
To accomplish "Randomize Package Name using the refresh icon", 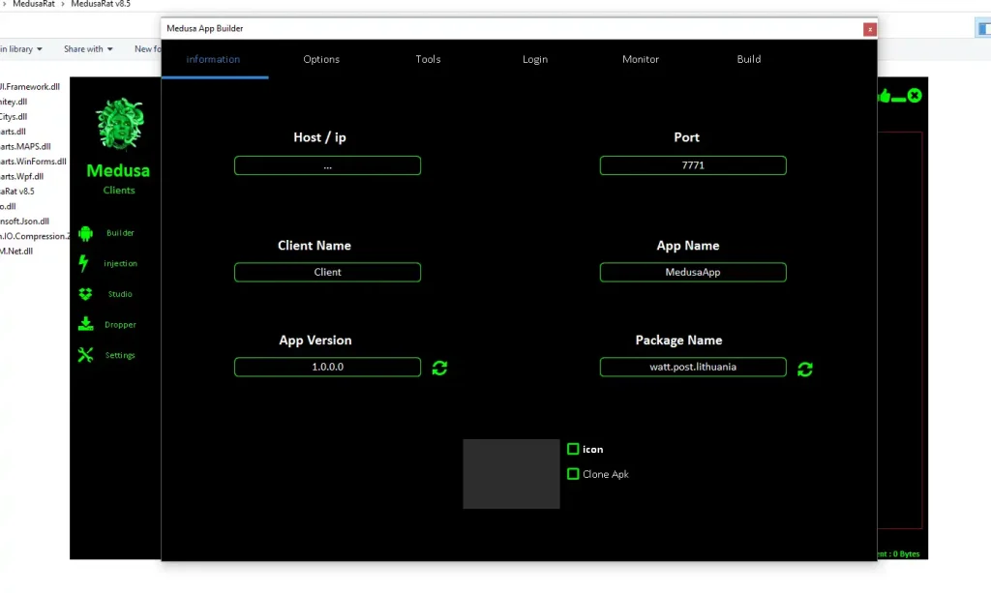I will tap(805, 369).
